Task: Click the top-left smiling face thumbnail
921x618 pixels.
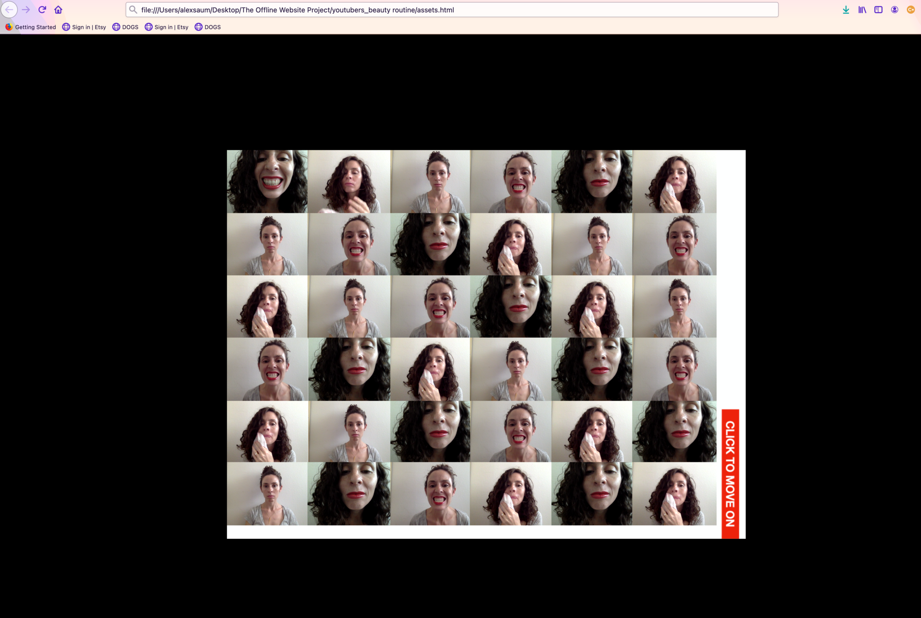Action: (x=267, y=181)
